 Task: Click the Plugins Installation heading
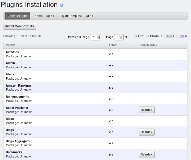[29, 5]
